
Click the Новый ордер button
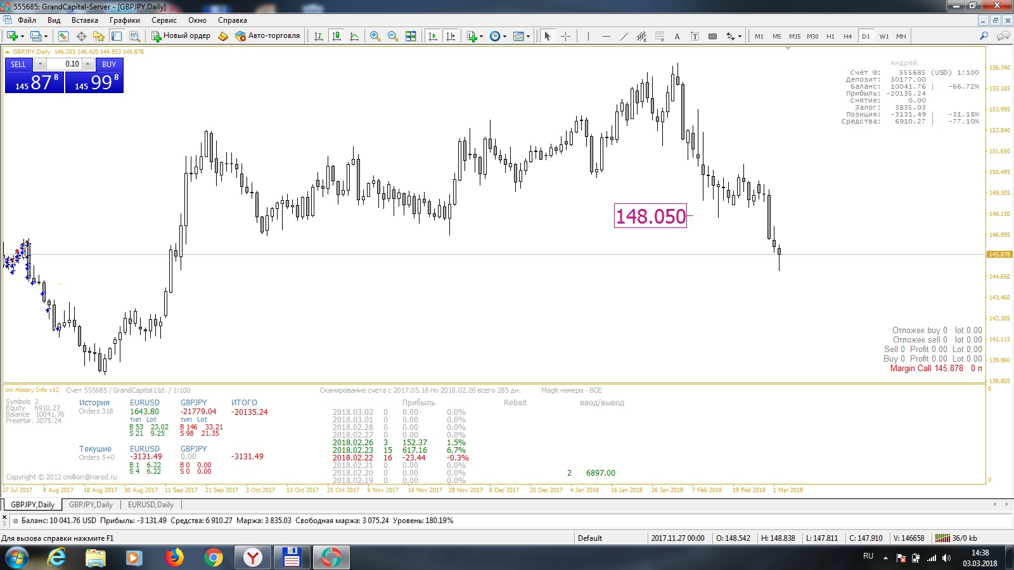[181, 36]
